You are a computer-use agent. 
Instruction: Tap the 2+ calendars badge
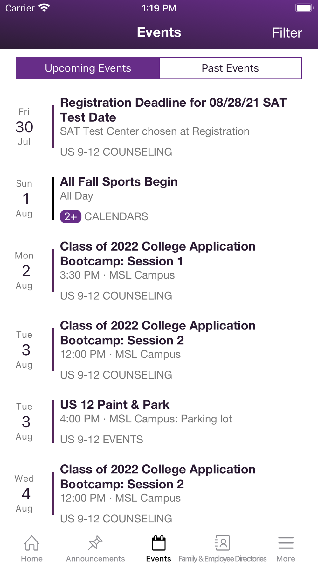click(x=70, y=216)
